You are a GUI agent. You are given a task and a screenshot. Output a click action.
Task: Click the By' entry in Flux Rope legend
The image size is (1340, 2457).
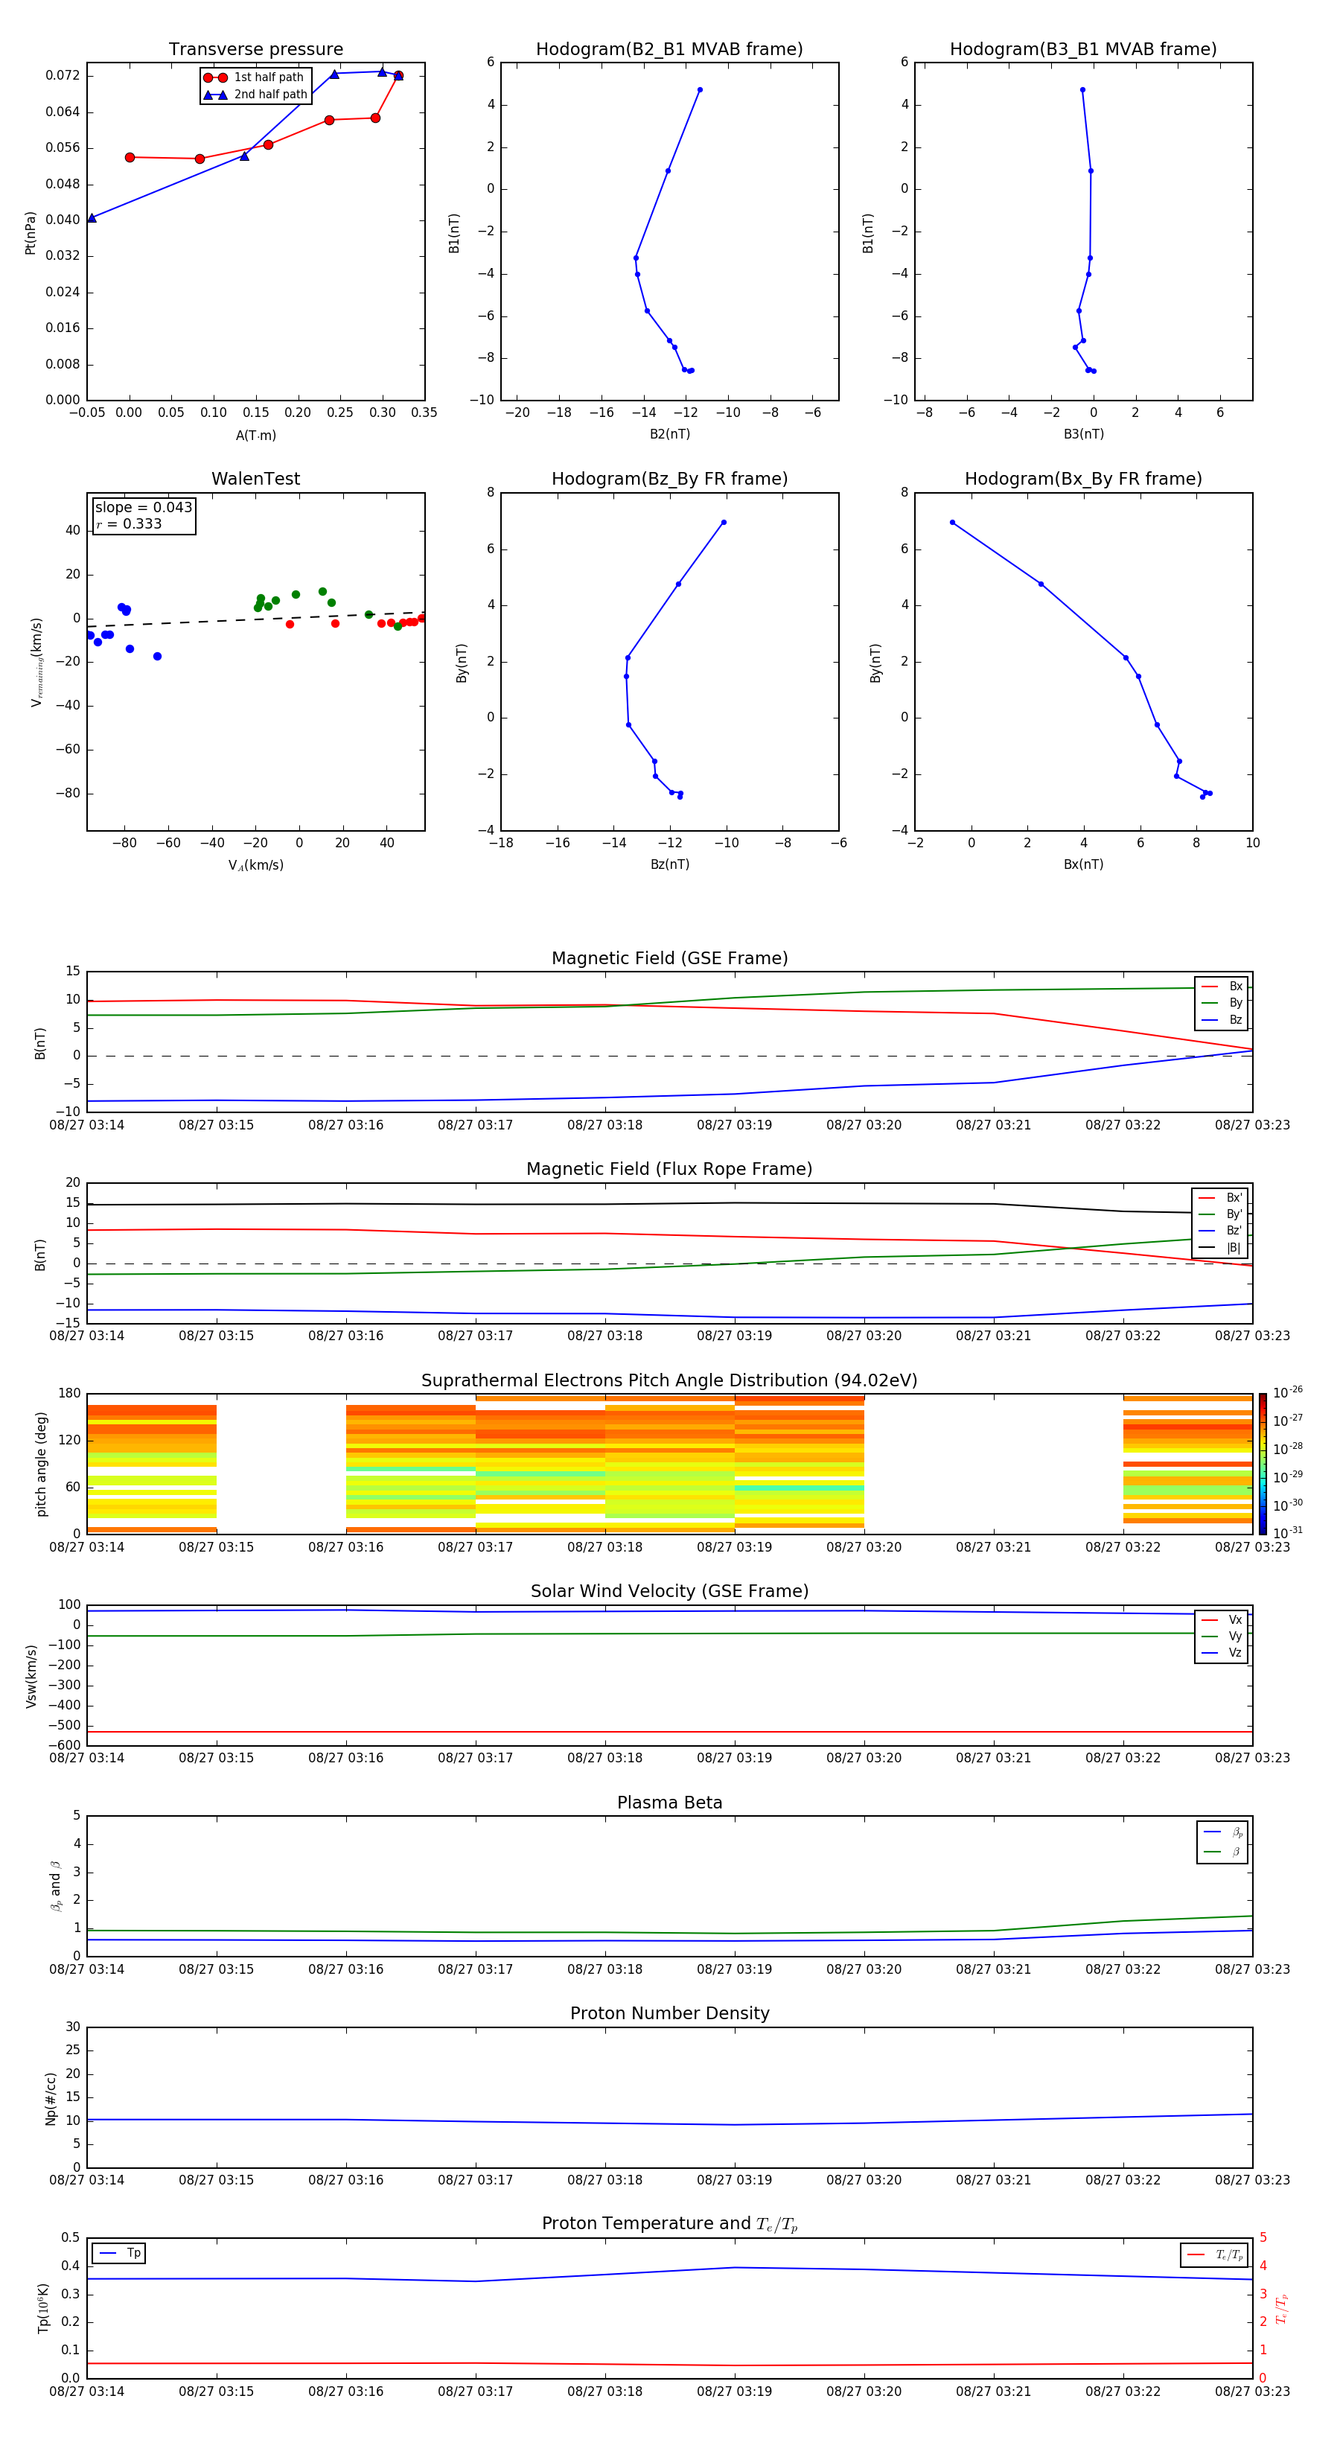click(1220, 1214)
